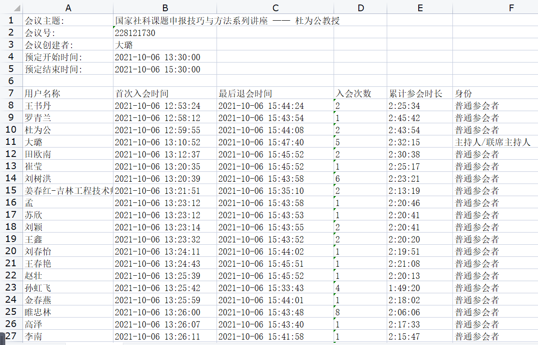
Task: Click the 会议主题 label cell
Action: coord(45,21)
